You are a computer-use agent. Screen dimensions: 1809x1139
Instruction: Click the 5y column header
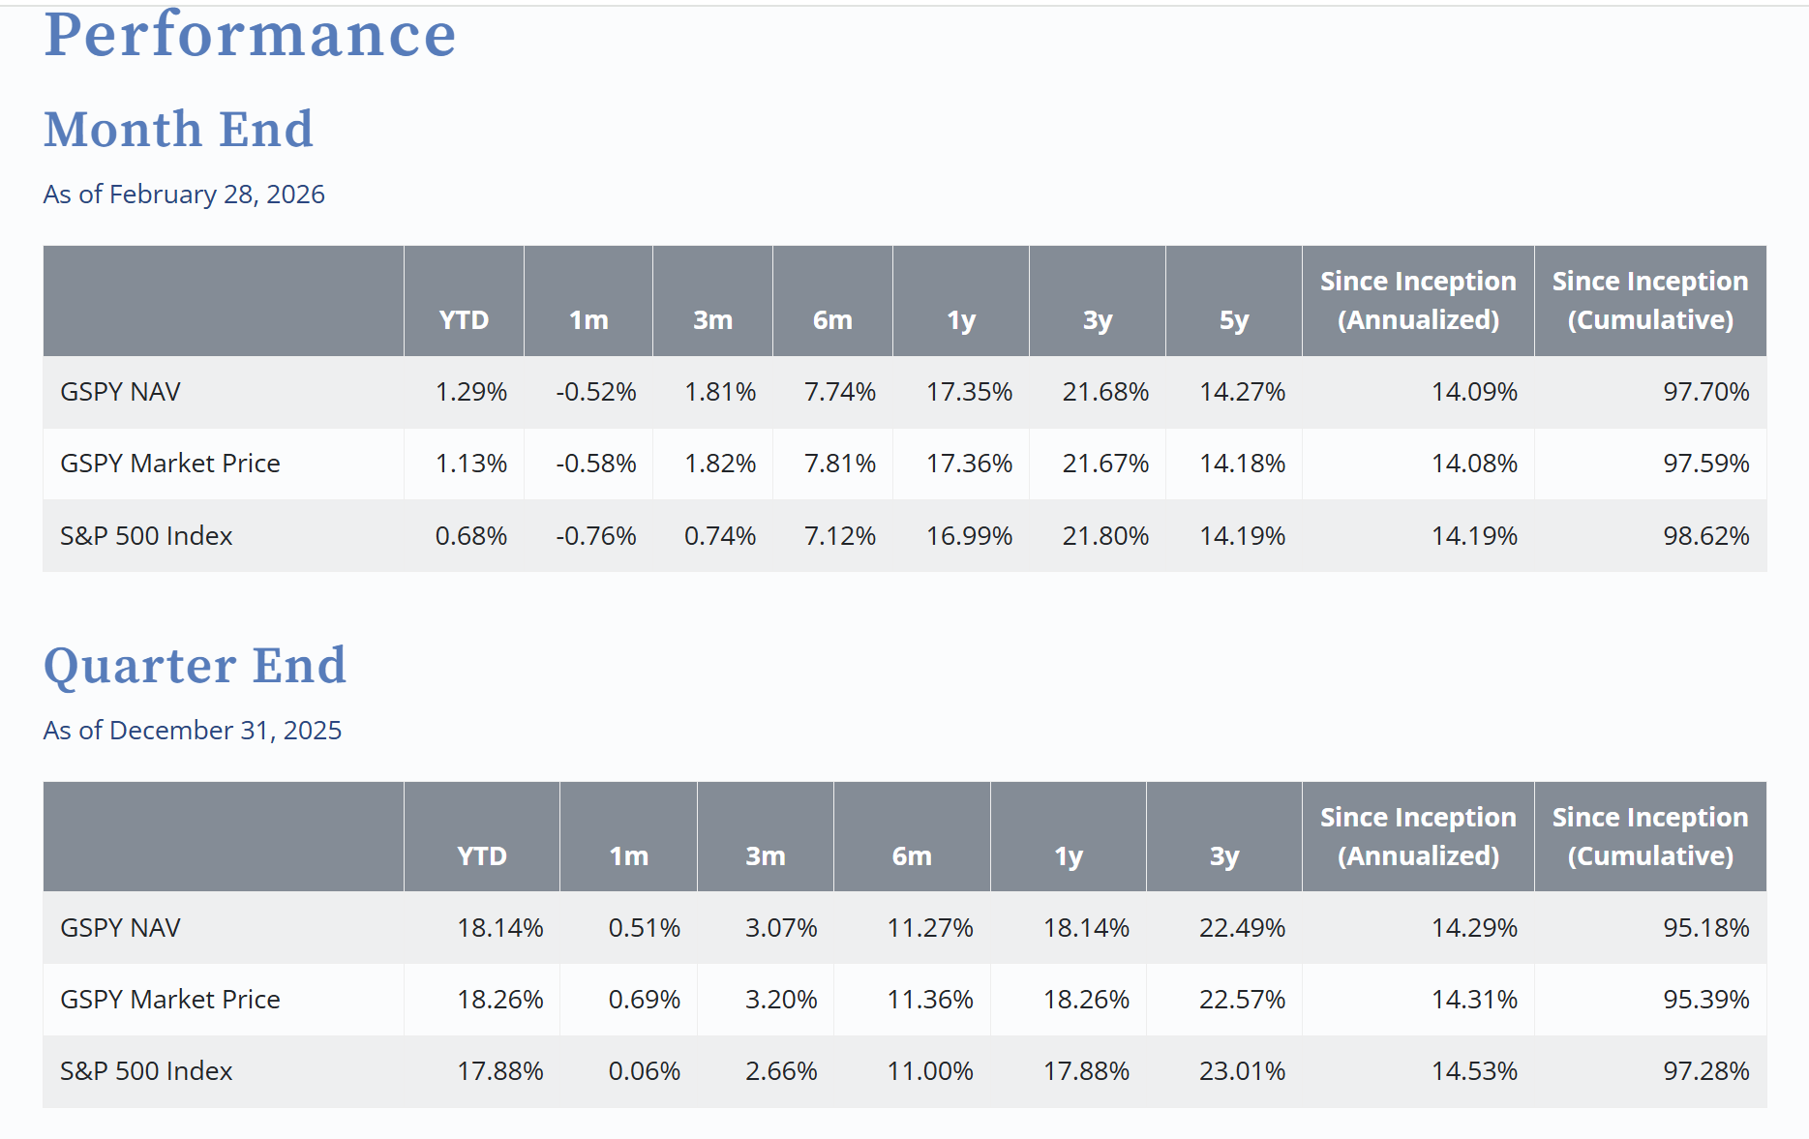1234,320
